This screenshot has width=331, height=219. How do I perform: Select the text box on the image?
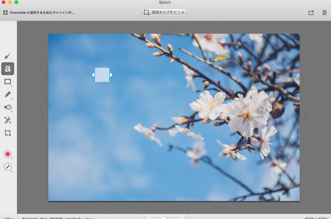coord(102,75)
